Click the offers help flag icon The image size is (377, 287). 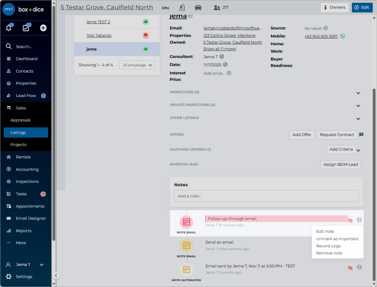361,135
